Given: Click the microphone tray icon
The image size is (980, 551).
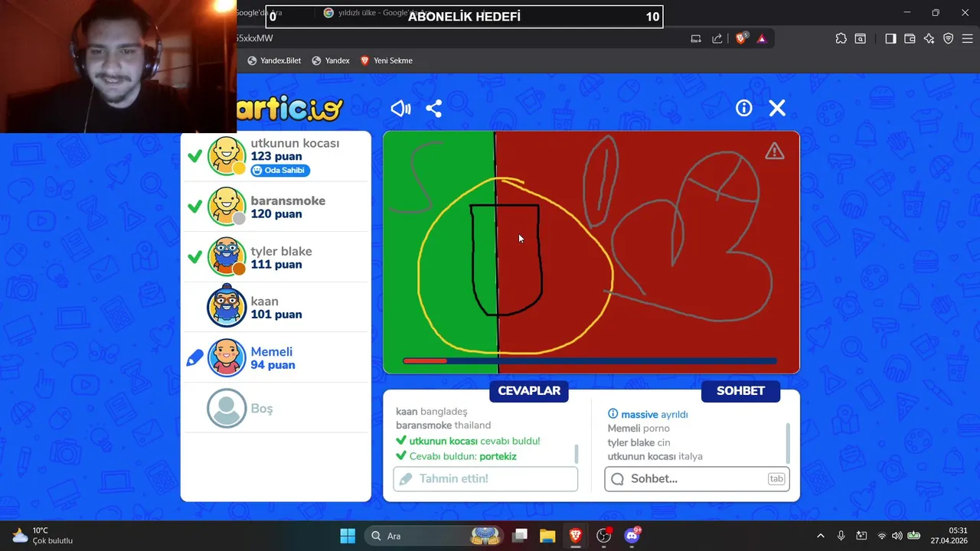Looking at the screenshot, I should (841, 536).
